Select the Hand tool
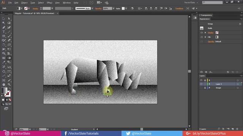The image size is (243, 136). (x=3, y=85)
